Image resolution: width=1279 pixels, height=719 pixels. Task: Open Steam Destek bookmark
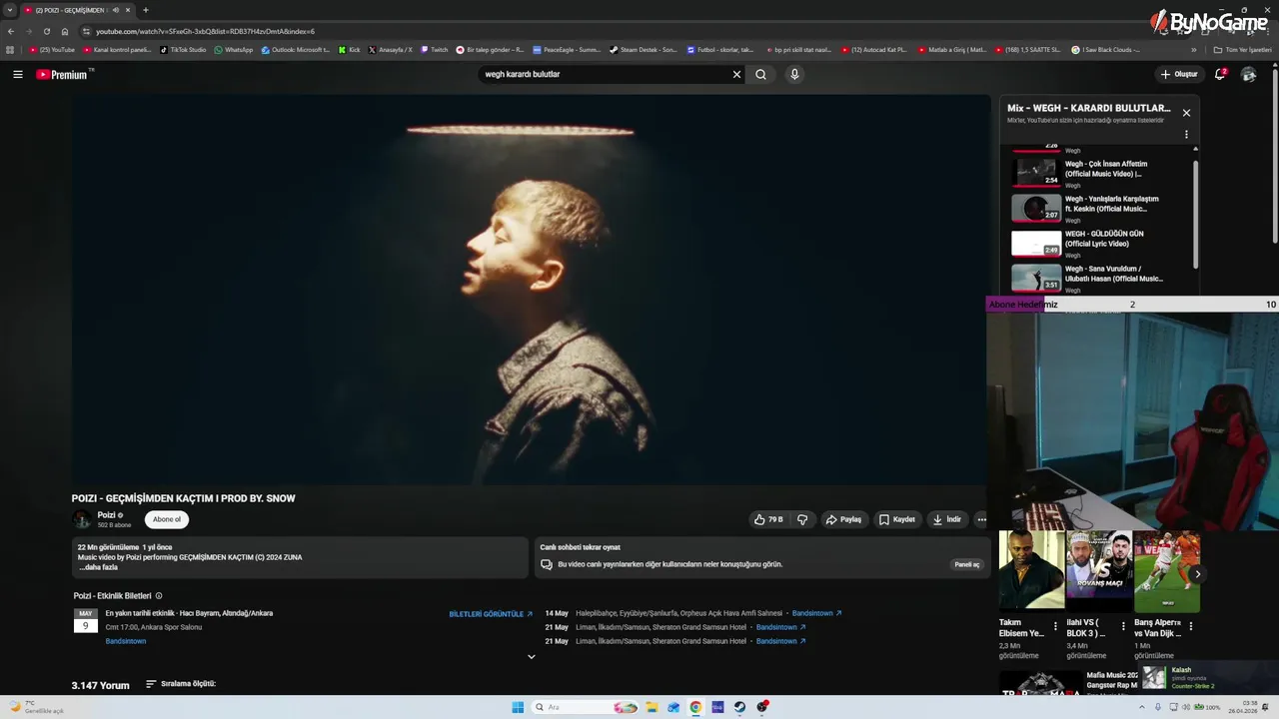pos(643,49)
